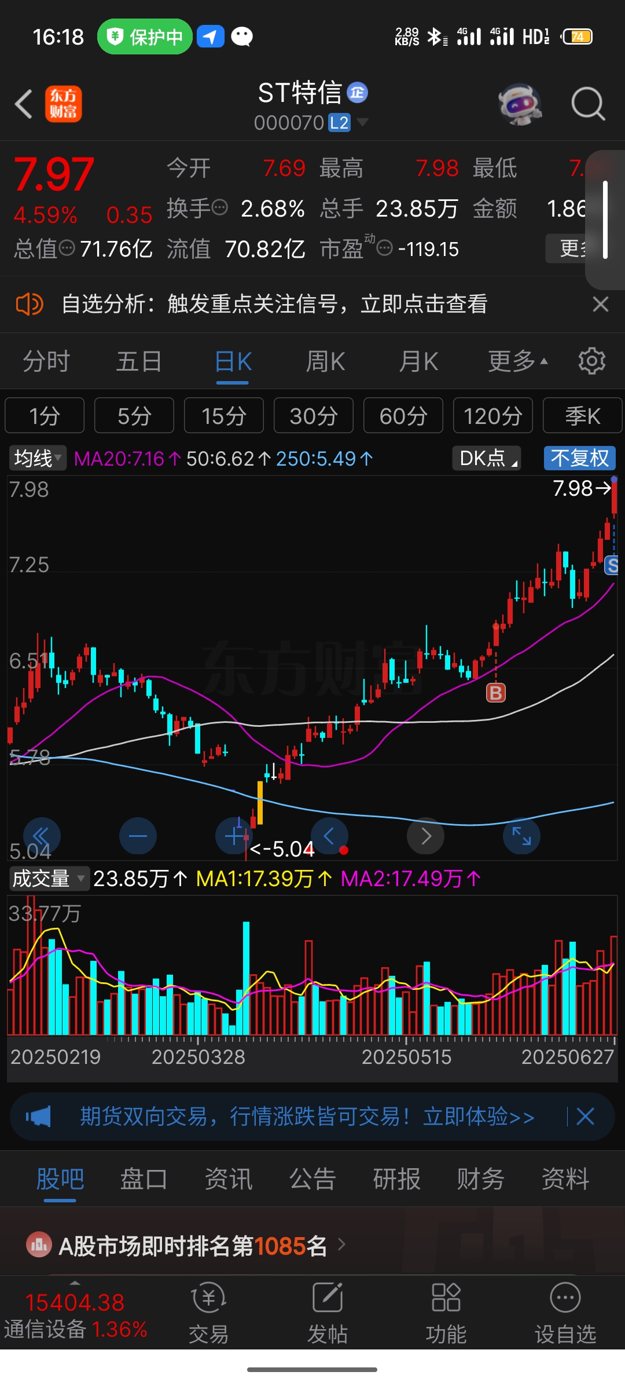This screenshot has height=1390, width=625.
Task: Tap the enterprise badge beside ST特信
Action: coord(357,93)
